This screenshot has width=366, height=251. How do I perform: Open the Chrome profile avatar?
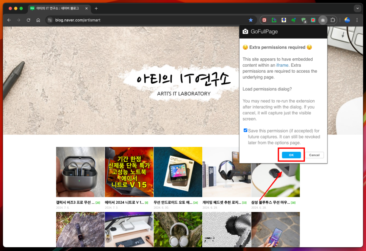click(x=347, y=20)
